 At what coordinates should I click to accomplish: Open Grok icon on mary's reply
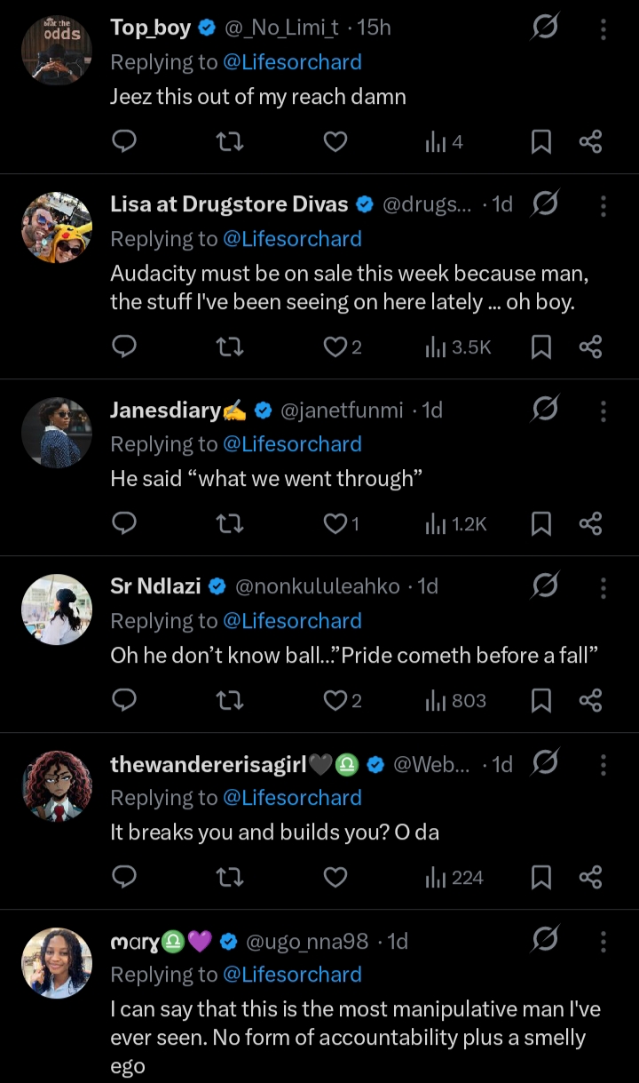[544, 941]
